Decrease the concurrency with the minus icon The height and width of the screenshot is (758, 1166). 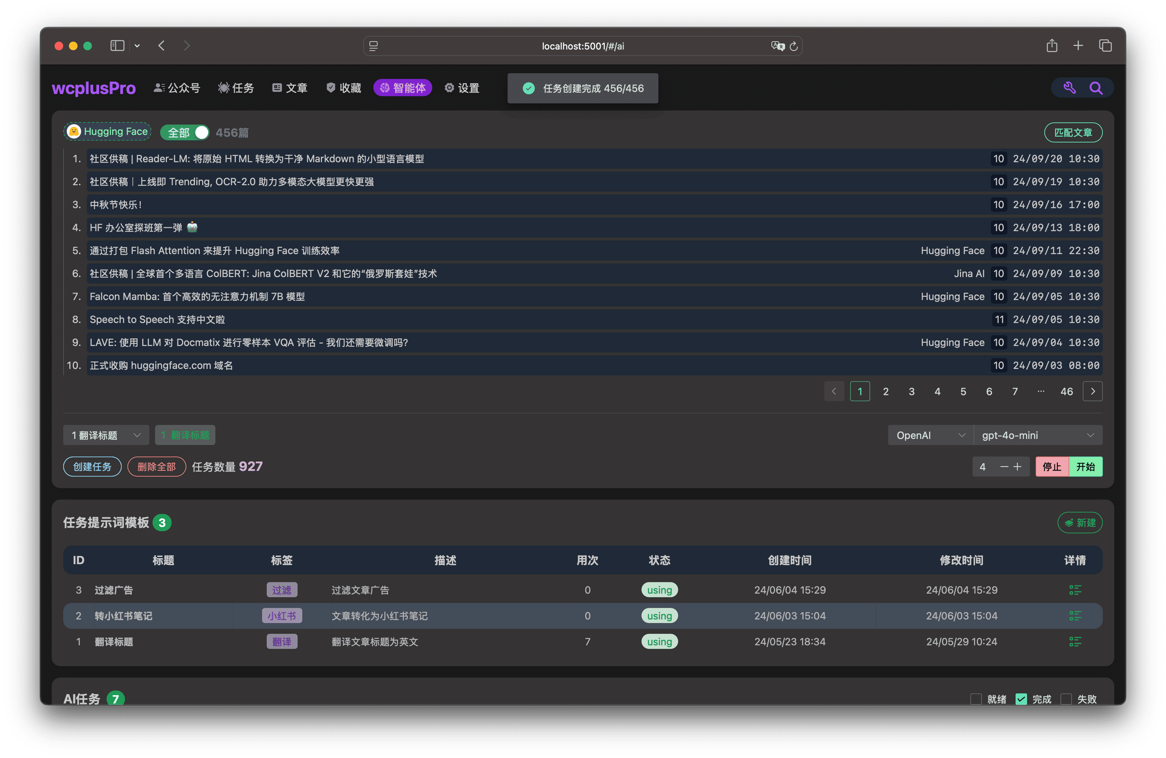1004,467
